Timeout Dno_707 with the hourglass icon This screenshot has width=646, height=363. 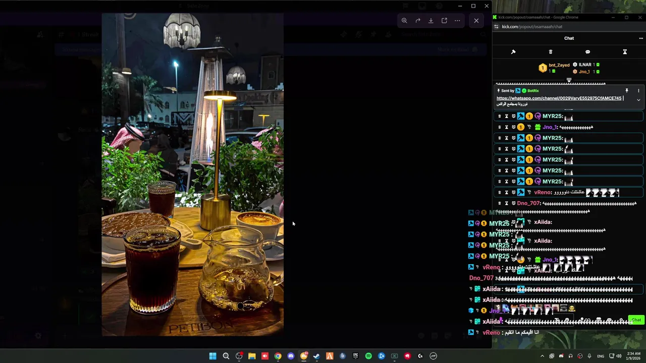tap(507, 203)
